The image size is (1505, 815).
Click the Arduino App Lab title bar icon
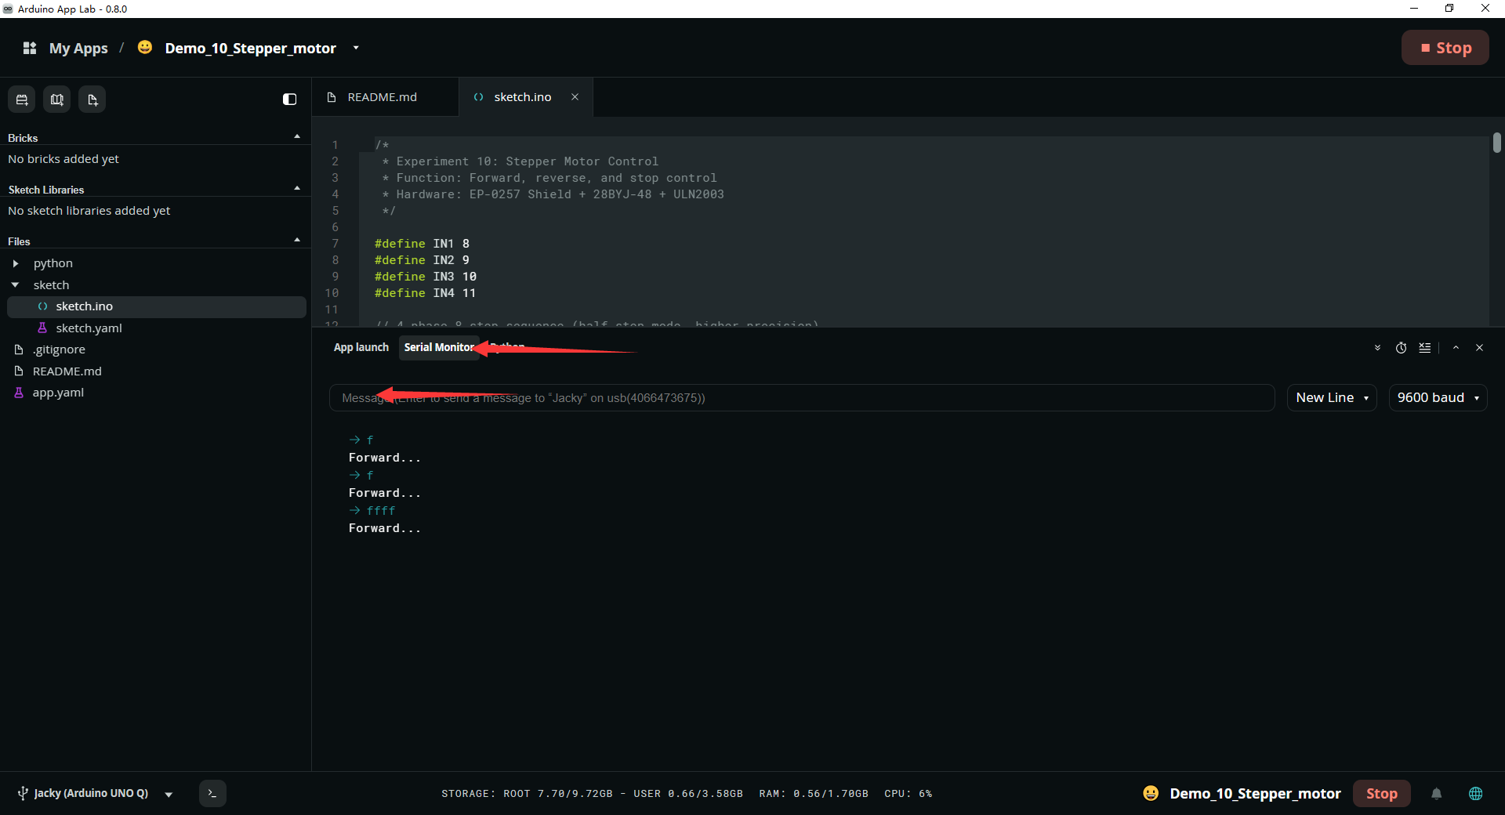click(8, 9)
